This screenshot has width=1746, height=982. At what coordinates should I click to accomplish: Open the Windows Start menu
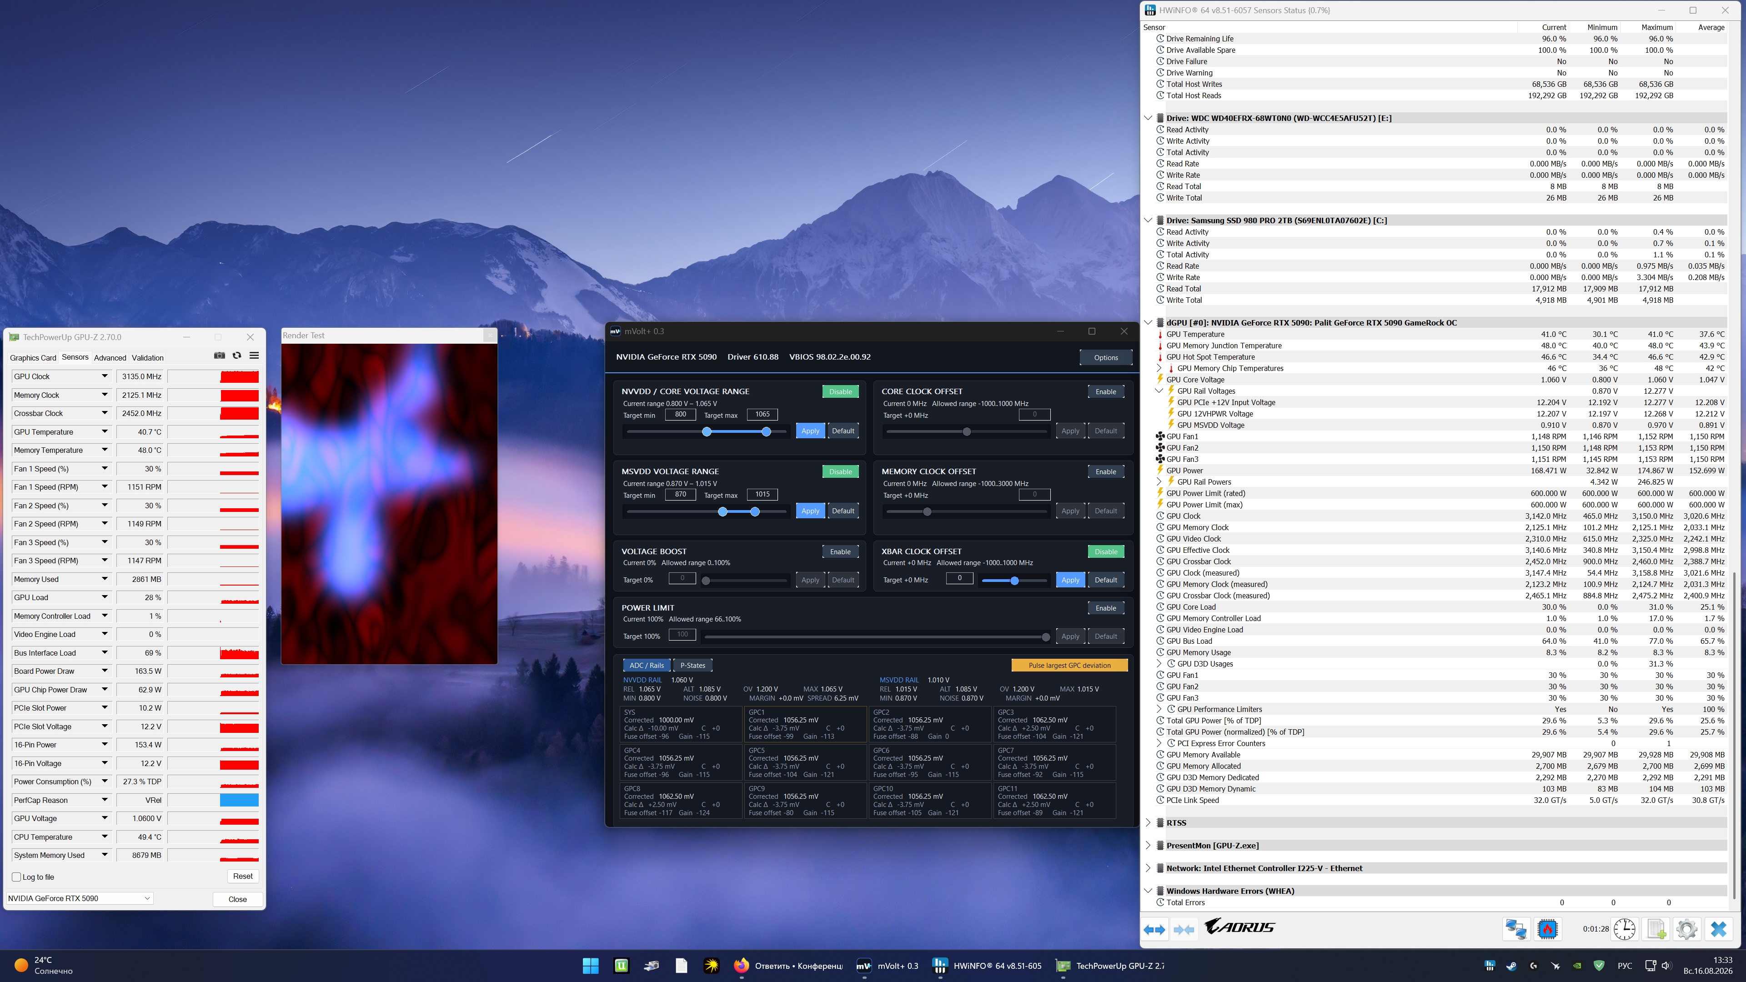590,966
